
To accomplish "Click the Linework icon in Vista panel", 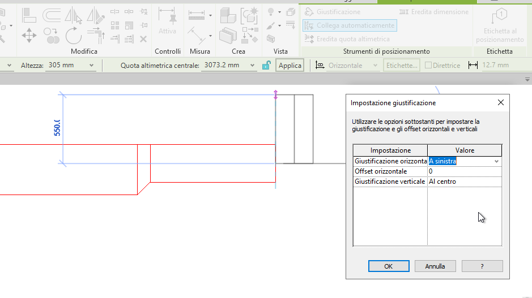I will [291, 25].
